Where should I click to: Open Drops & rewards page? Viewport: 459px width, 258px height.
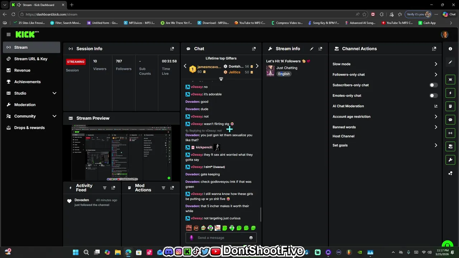[x=32, y=128]
